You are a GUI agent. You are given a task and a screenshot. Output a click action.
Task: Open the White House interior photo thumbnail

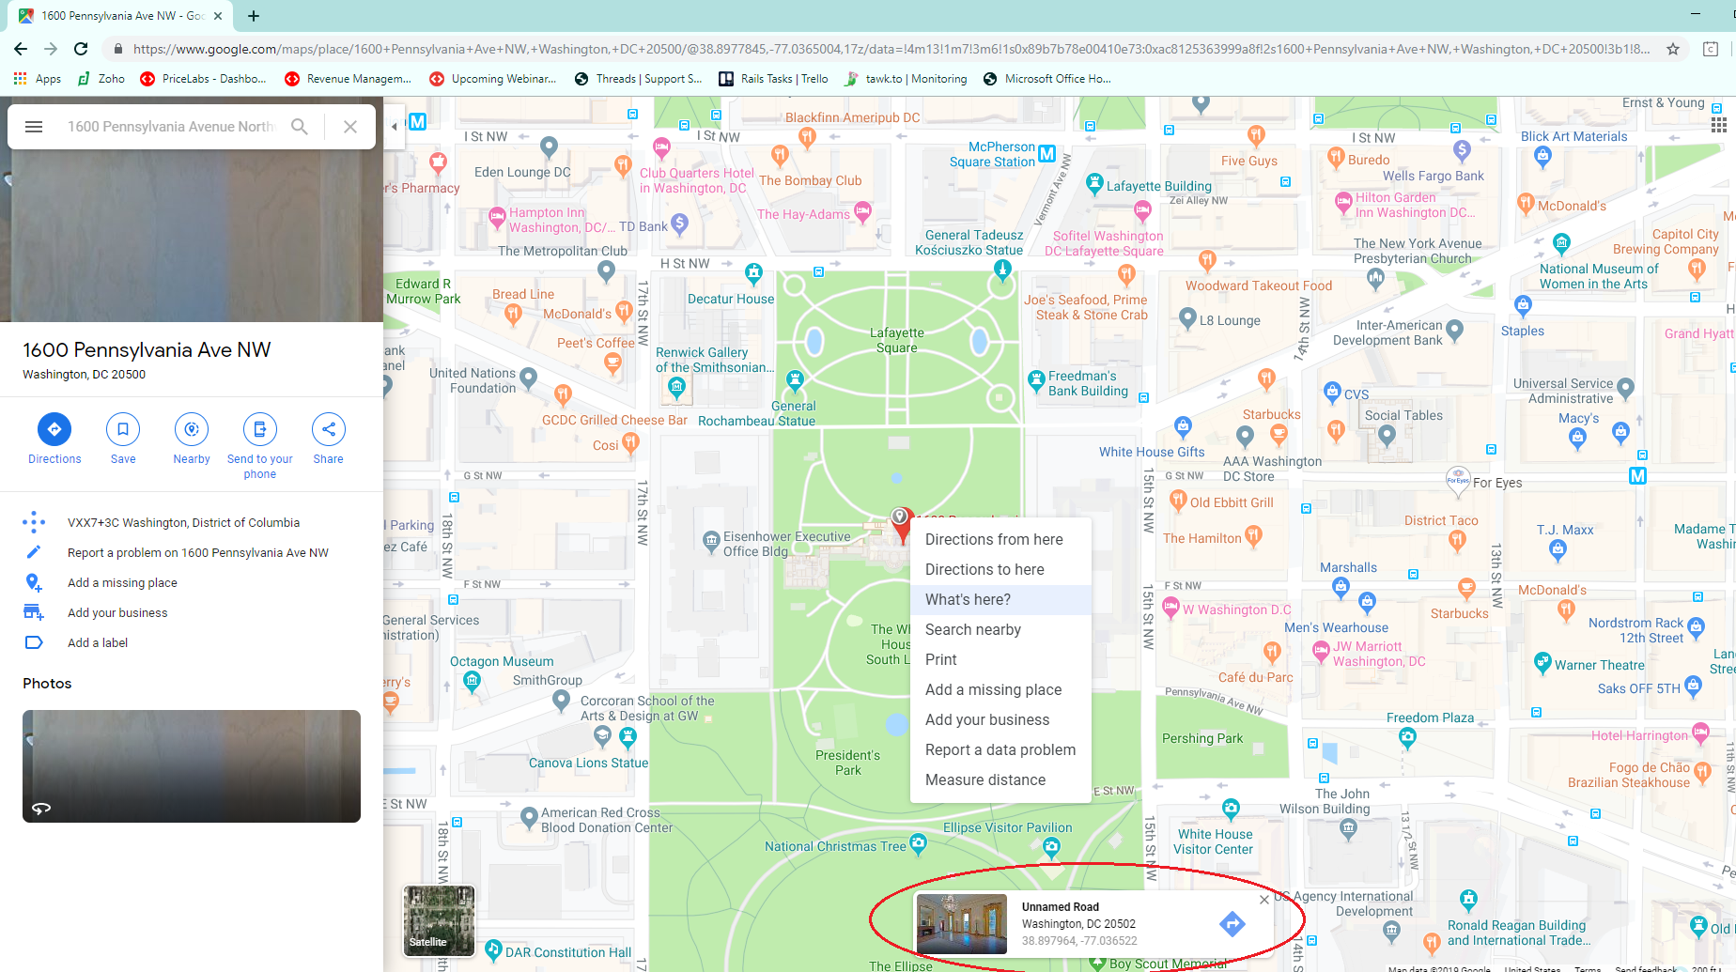coord(961,923)
